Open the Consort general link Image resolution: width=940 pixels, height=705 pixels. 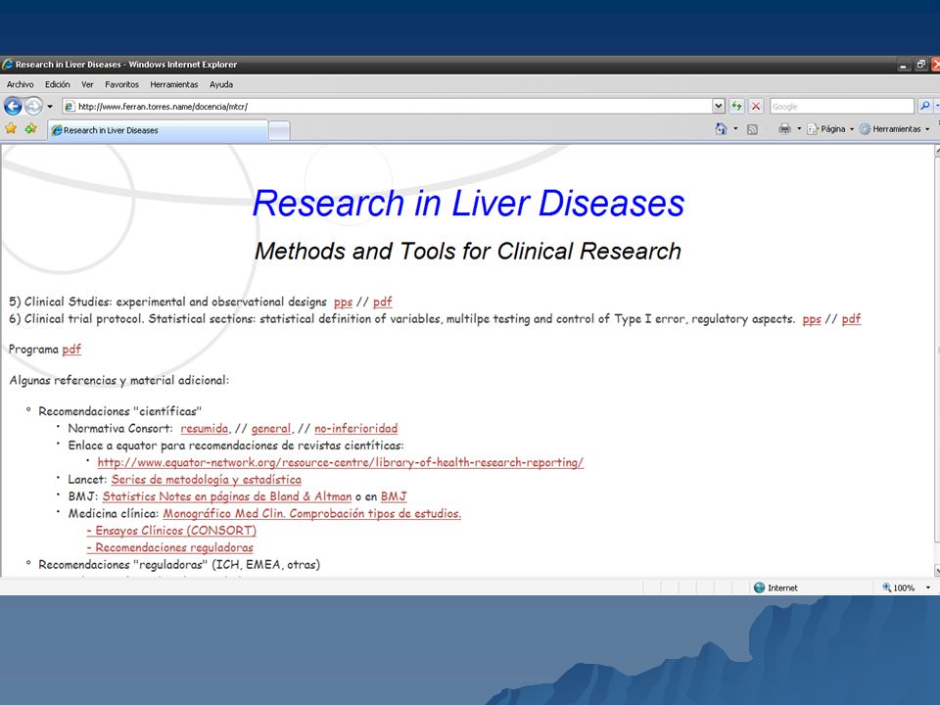(270, 428)
